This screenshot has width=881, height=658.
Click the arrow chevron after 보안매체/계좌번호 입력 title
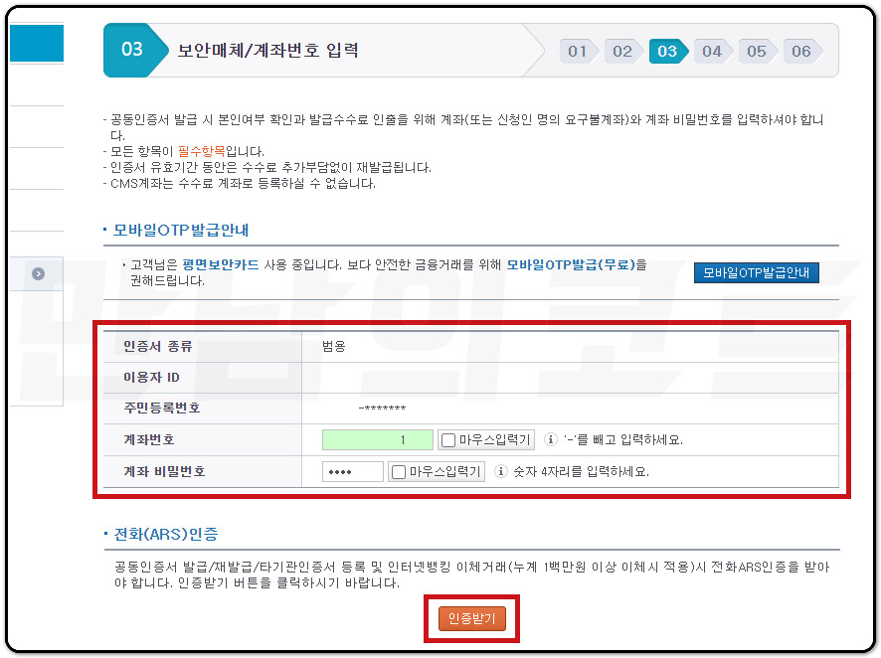(537, 50)
